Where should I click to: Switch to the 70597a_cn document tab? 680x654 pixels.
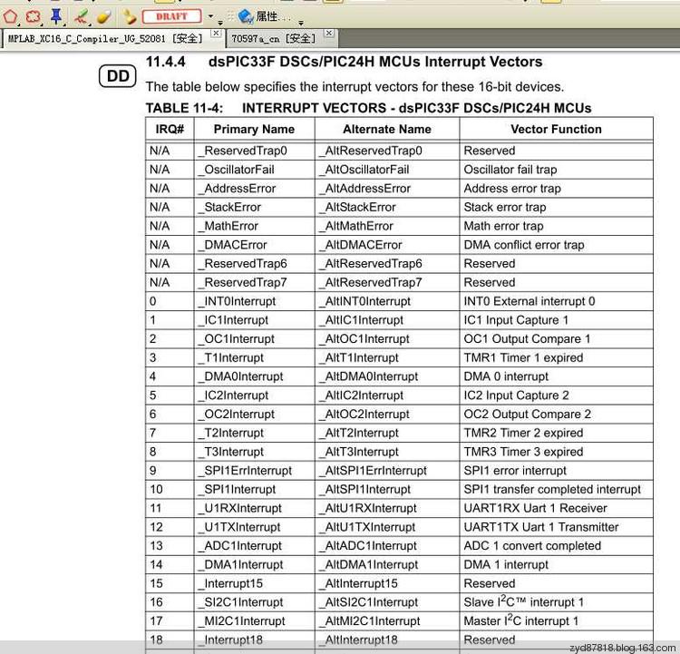click(x=274, y=38)
